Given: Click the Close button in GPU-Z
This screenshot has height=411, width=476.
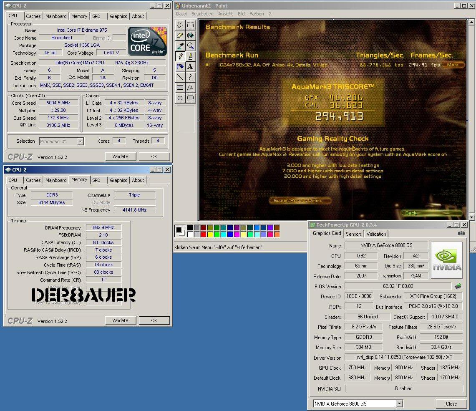Looking at the screenshot, I should point(451,404).
